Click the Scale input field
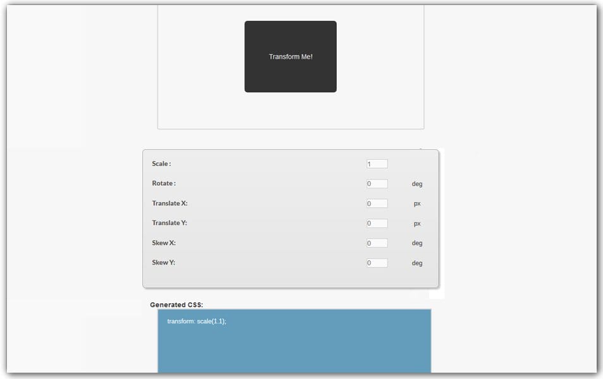This screenshot has width=603, height=379. (376, 163)
